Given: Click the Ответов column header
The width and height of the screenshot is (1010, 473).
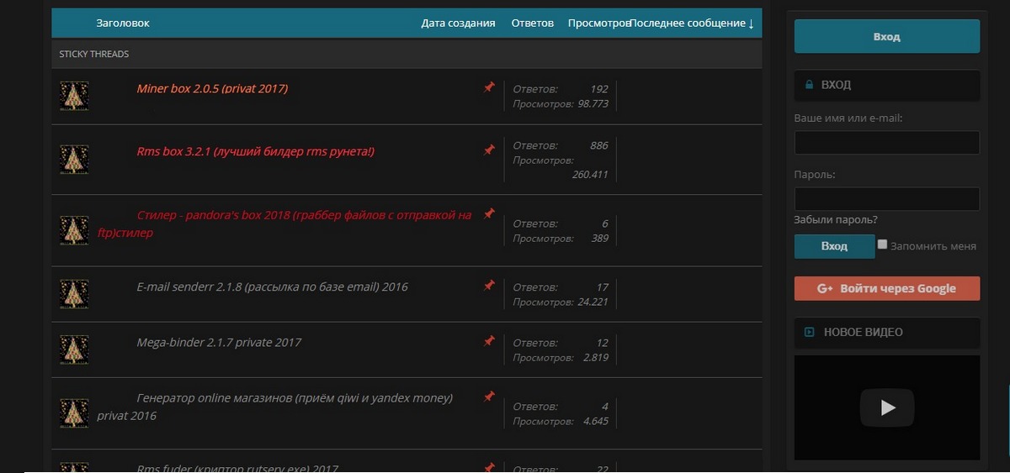Looking at the screenshot, I should pos(533,24).
